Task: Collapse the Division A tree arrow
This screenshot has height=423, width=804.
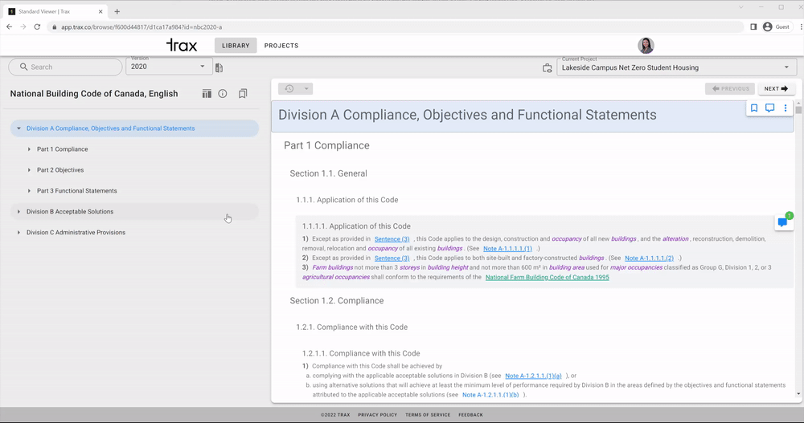Action: pyautogui.click(x=19, y=128)
